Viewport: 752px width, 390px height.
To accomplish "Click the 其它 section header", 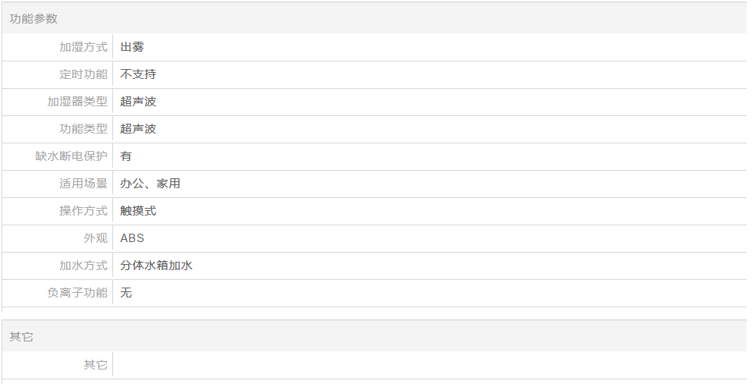I will point(21,337).
